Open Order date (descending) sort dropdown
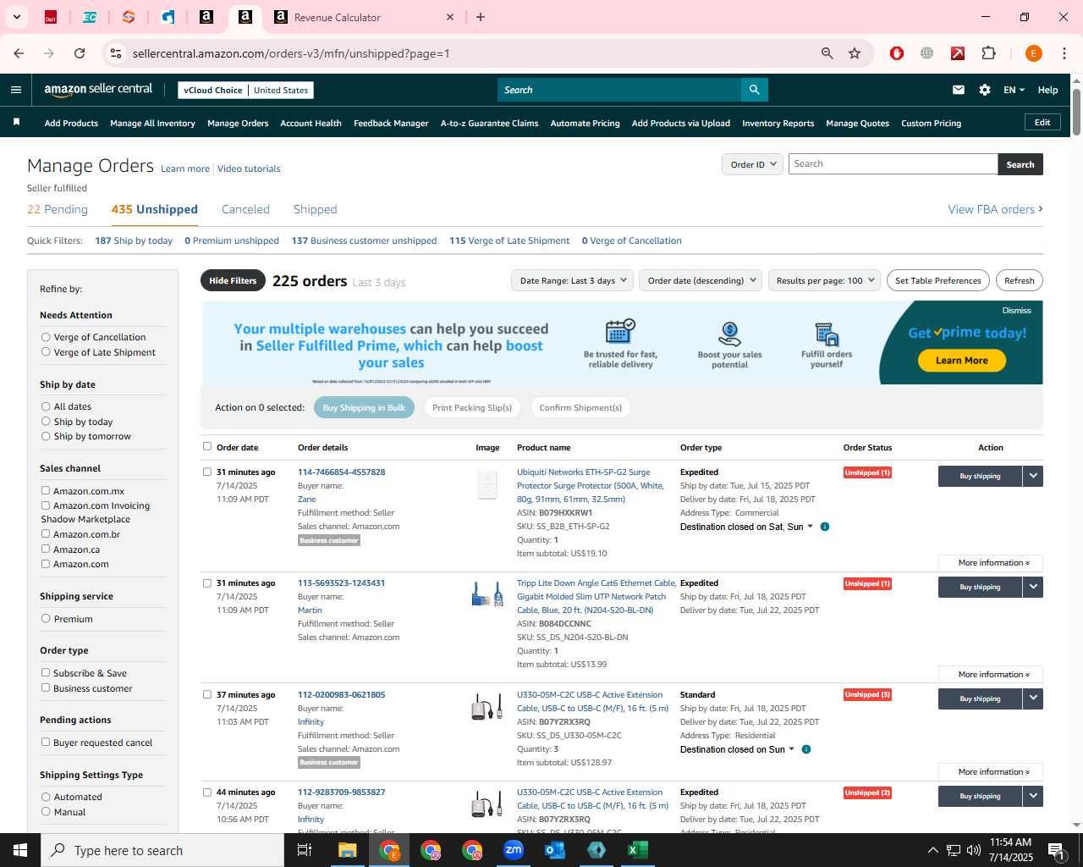Screen dimensions: 1083x867 point(701,280)
